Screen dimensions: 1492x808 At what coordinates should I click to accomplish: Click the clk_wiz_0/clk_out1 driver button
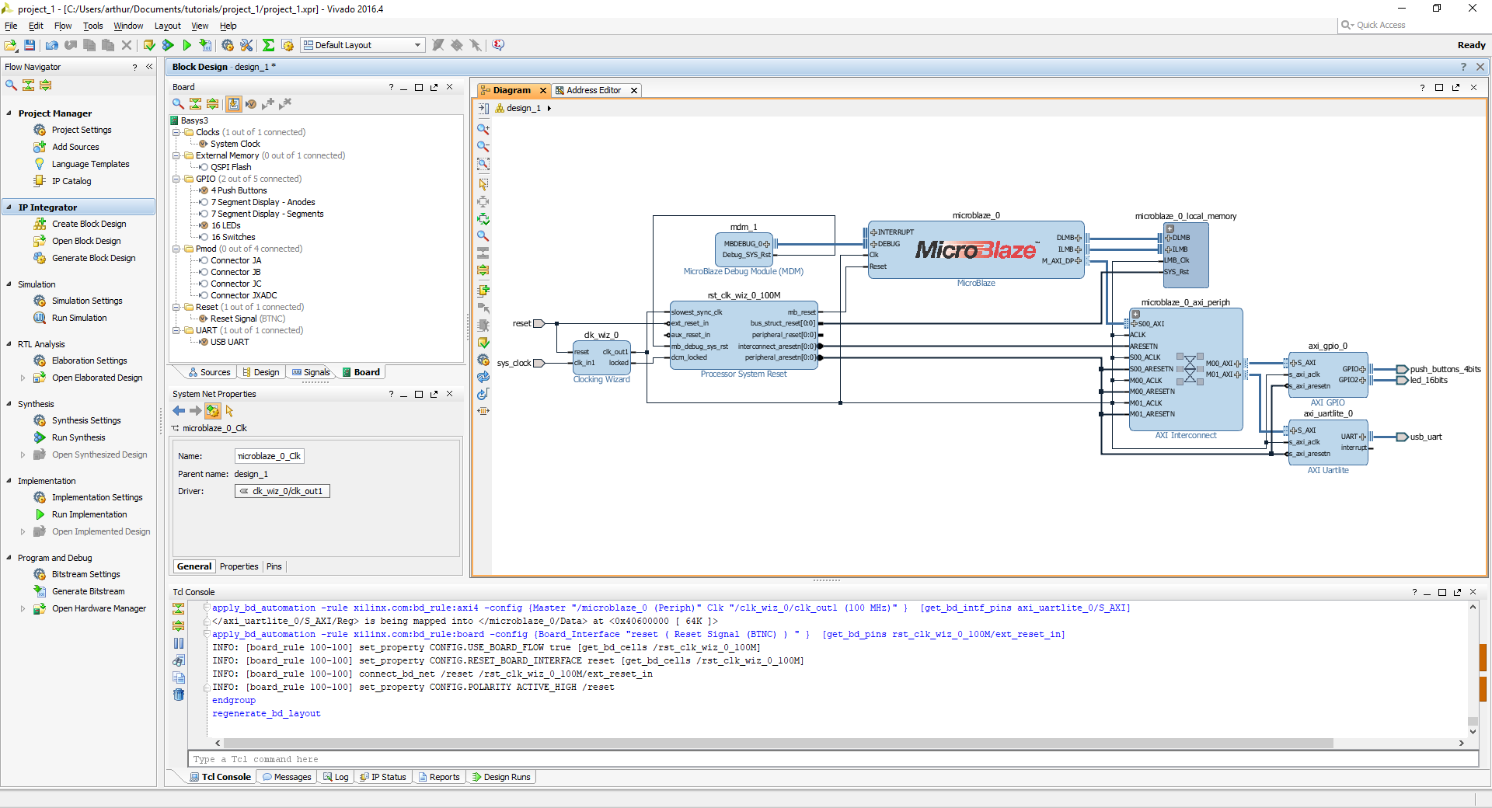tap(282, 491)
